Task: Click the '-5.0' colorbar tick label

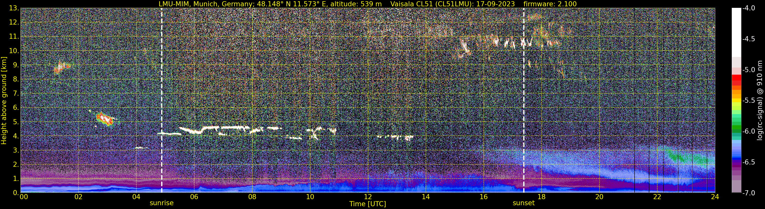Action: (748, 70)
